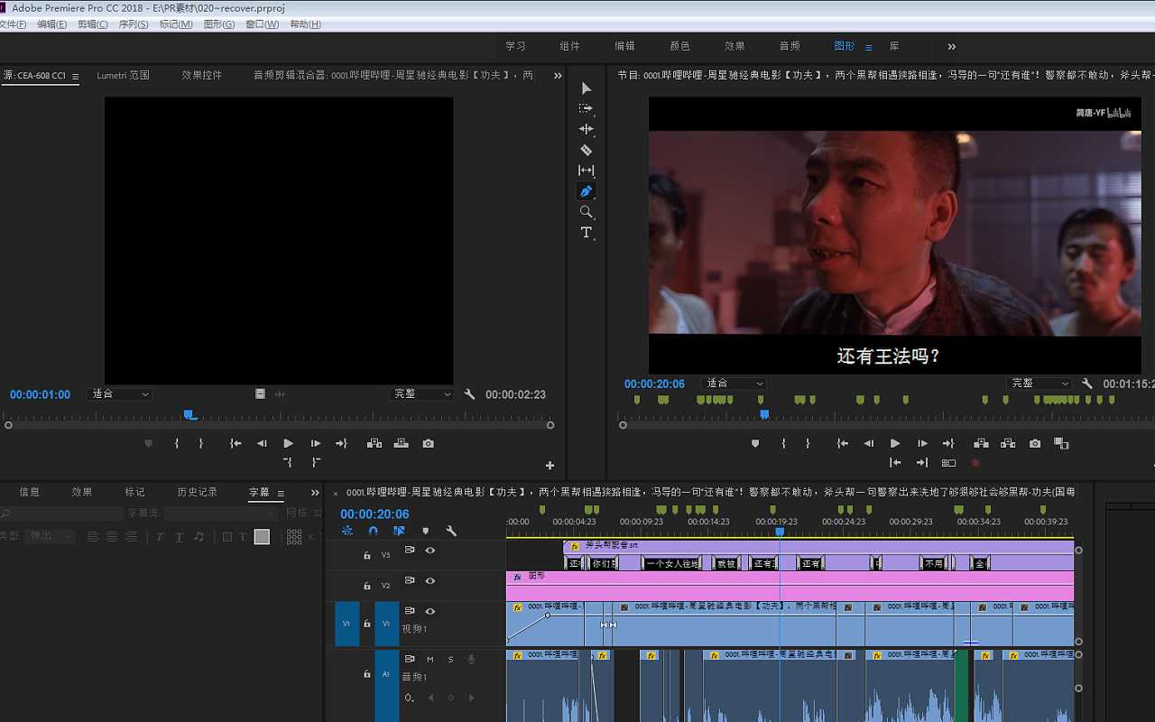Open Comparison View in Program monitor
The image size is (1155, 722).
click(x=1062, y=443)
